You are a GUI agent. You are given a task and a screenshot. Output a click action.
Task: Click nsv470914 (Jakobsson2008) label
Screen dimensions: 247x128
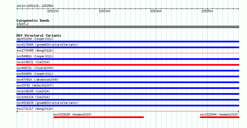click(x=37, y=80)
